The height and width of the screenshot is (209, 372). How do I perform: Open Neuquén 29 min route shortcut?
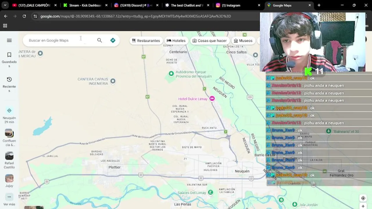point(9,116)
